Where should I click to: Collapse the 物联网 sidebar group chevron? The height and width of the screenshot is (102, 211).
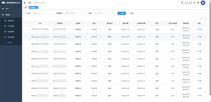[x=19, y=15]
